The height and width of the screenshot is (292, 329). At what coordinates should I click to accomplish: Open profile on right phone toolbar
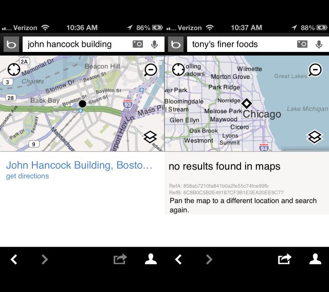315,259
